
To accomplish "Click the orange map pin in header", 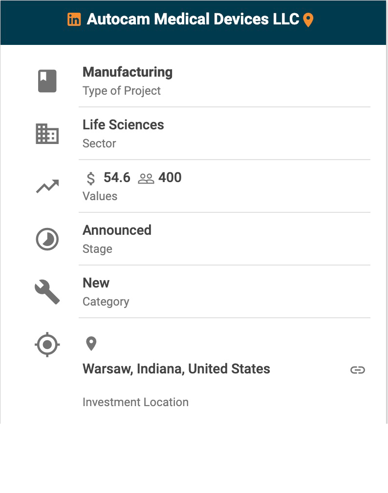I will [308, 20].
